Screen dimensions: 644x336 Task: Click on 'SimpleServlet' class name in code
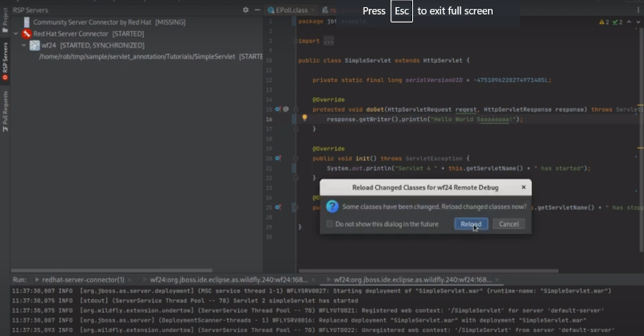[368, 60]
